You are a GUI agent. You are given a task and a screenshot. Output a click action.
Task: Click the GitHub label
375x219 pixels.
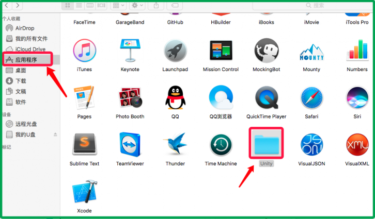175,22
